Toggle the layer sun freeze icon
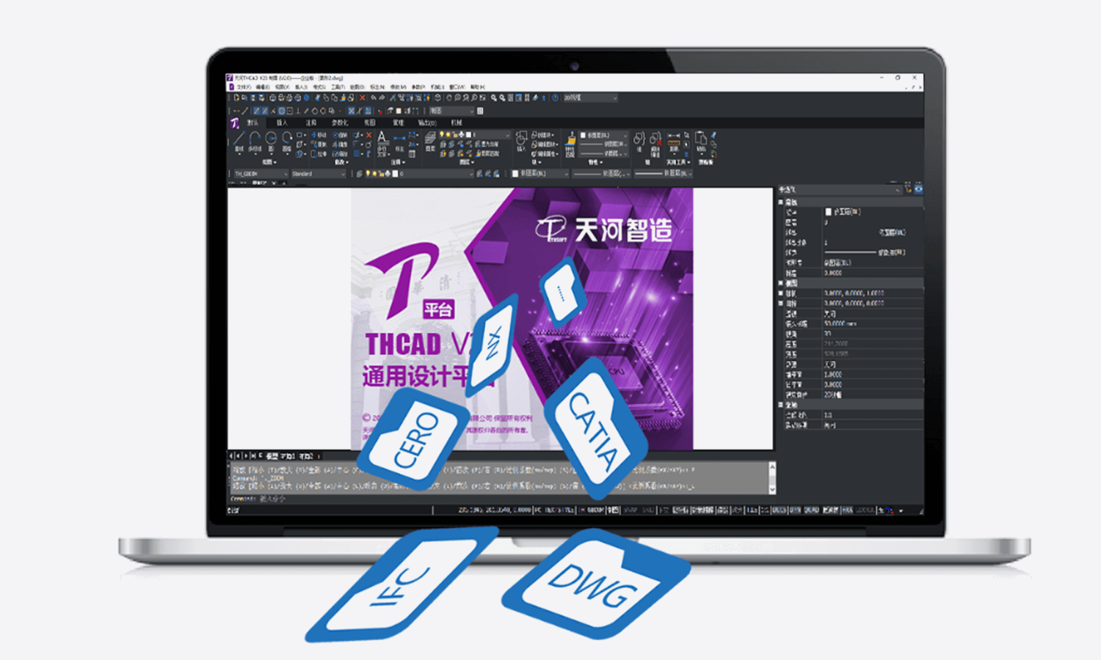The height and width of the screenshot is (660, 1101). [x=448, y=134]
